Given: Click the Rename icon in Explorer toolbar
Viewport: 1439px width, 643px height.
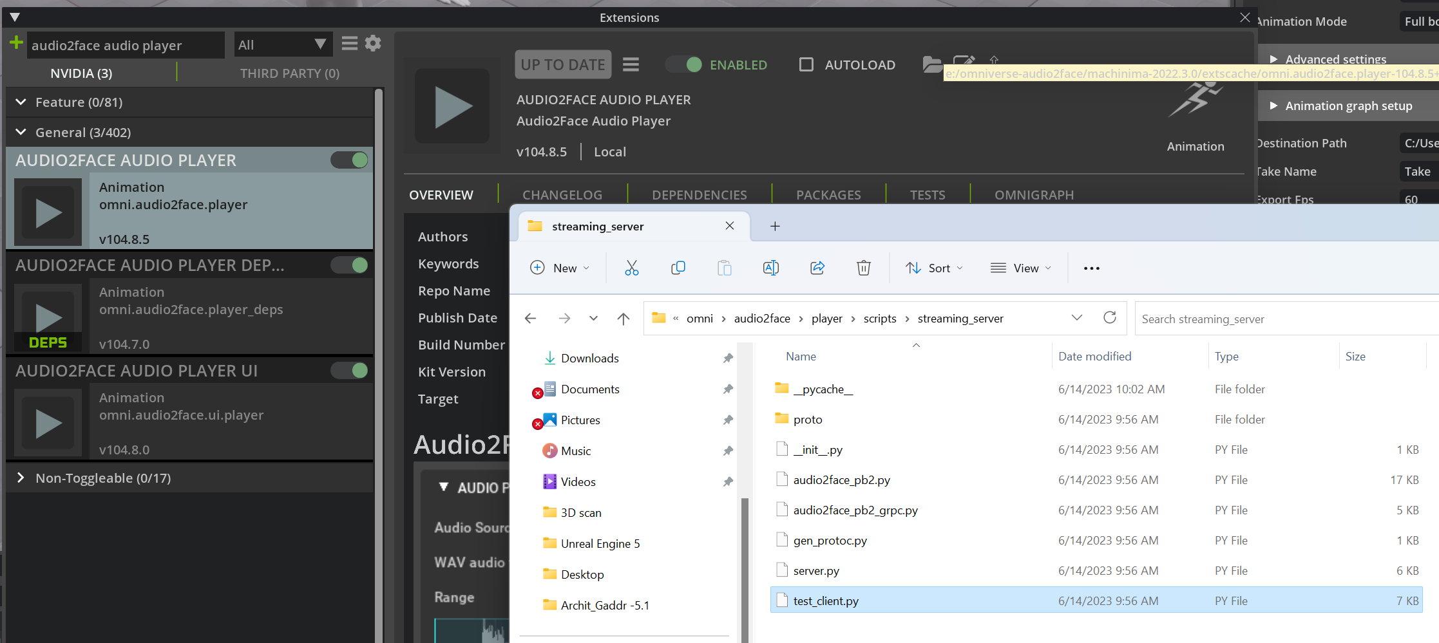Looking at the screenshot, I should coord(770,268).
